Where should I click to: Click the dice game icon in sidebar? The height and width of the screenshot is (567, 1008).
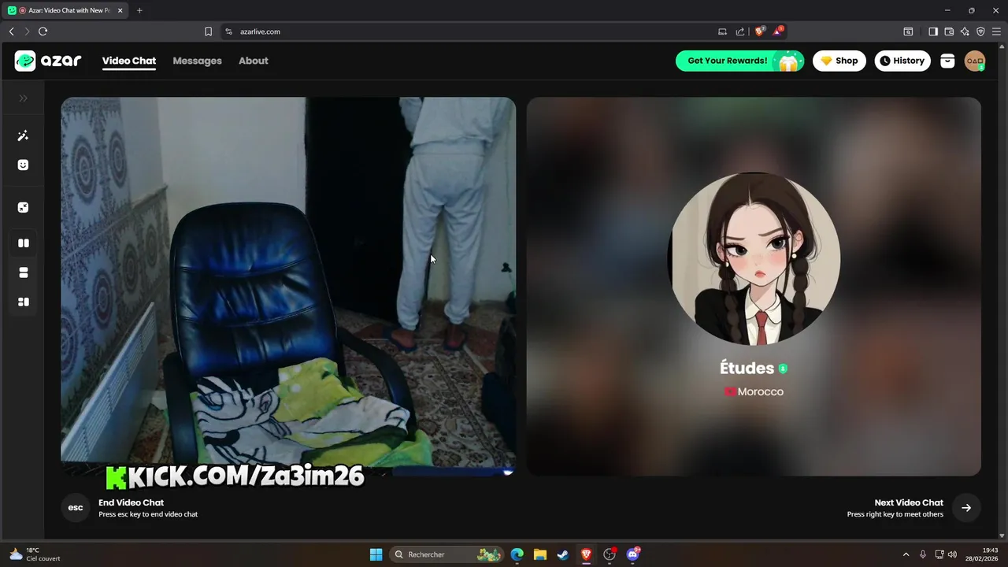coord(23,208)
